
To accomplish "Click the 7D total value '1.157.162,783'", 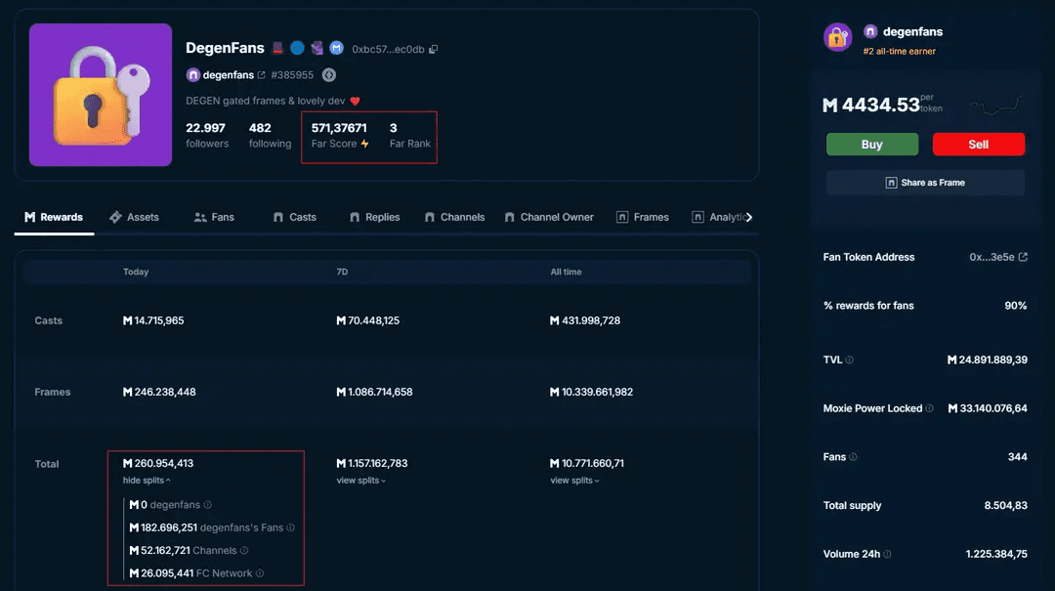I will pyautogui.click(x=377, y=463).
